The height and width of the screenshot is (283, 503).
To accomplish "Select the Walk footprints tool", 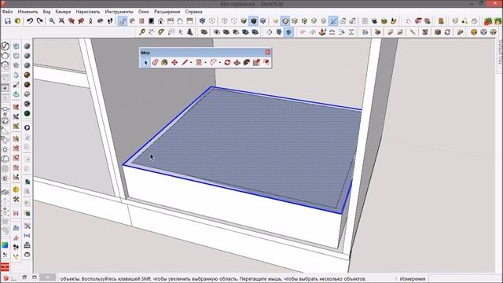I will (110, 21).
